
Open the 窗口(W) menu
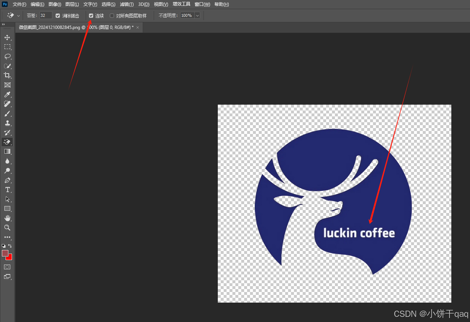[202, 4]
